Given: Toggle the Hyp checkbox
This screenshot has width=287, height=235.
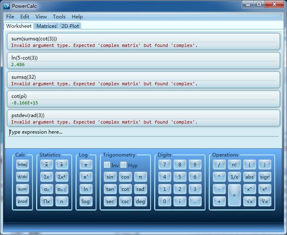Looking at the screenshot, I should point(123,165).
